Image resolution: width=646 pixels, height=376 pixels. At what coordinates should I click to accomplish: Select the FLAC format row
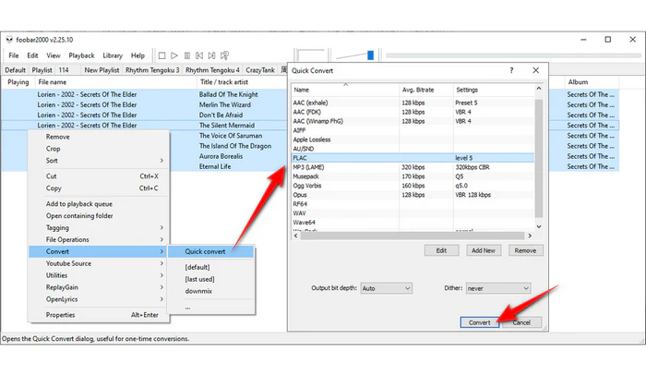click(413, 158)
